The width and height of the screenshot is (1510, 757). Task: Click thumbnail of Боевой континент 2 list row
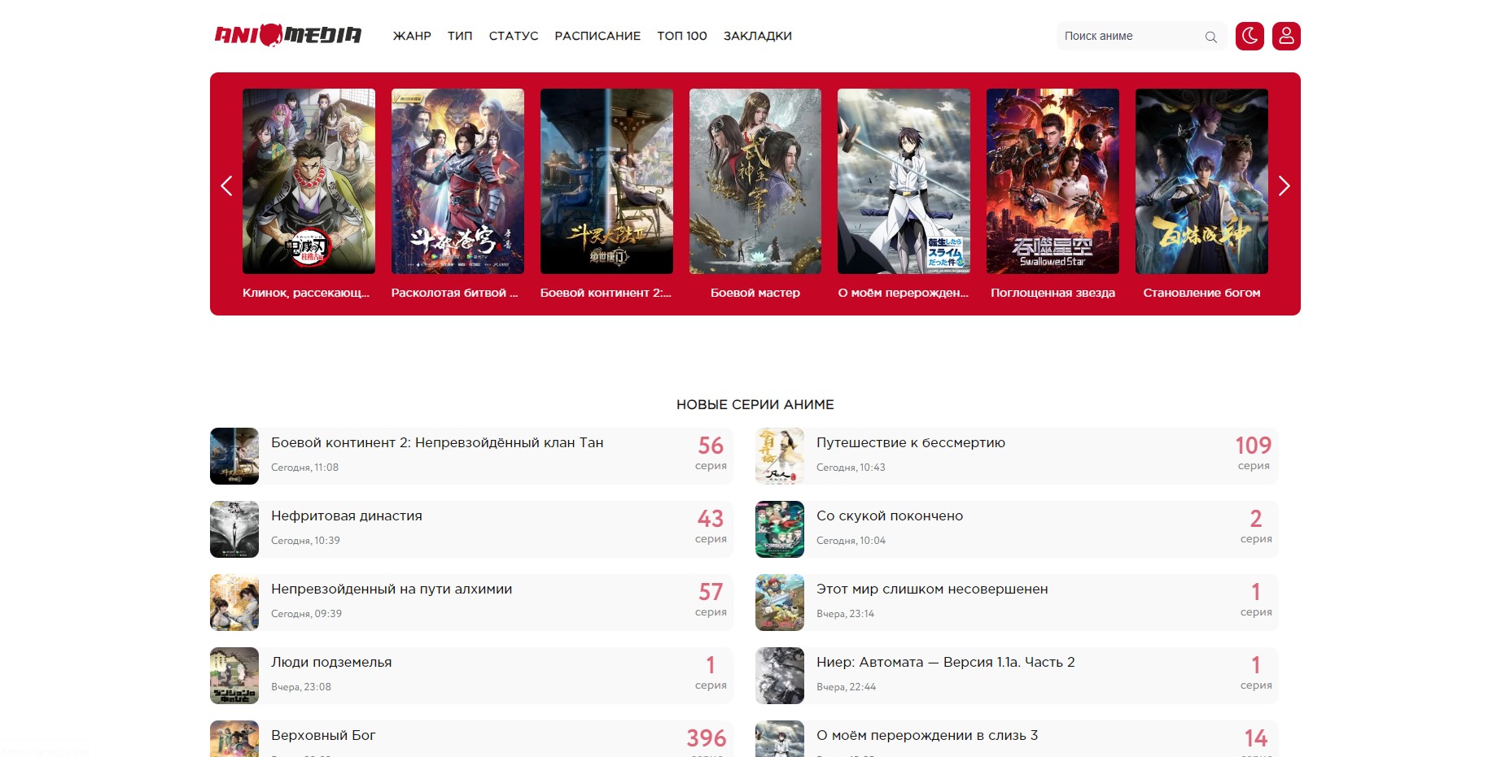[x=234, y=456]
